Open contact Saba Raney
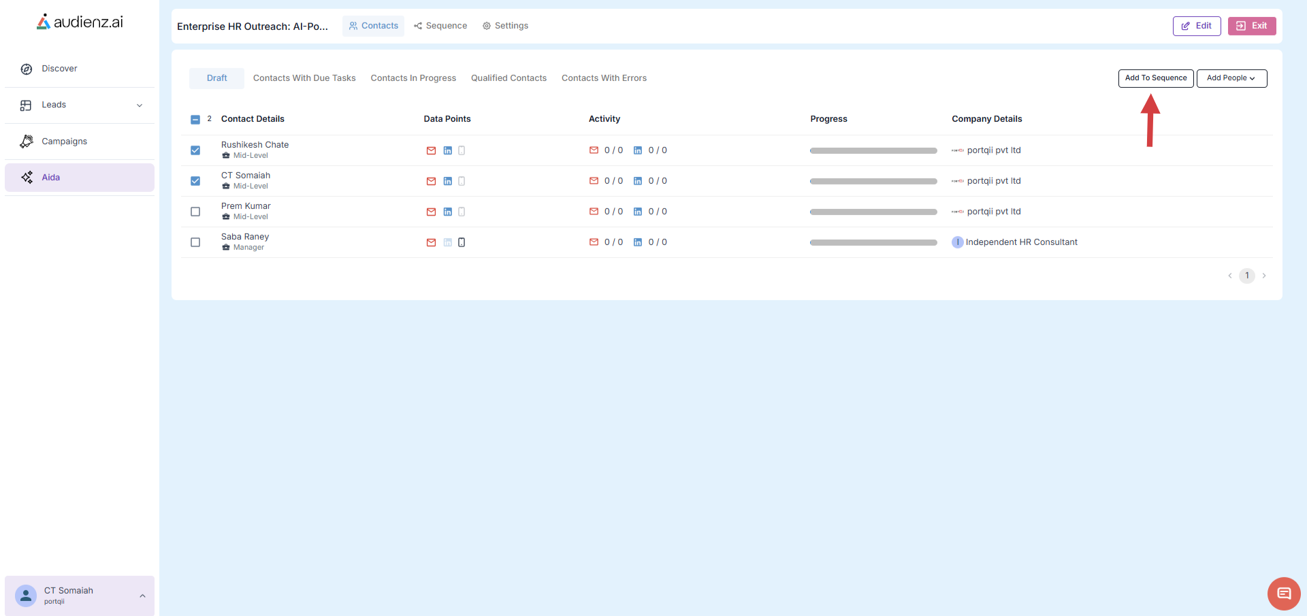Viewport: 1307px width, 616px height. 245,237
